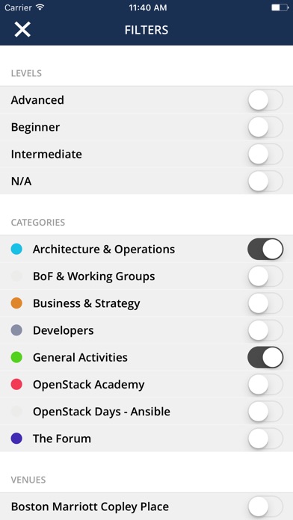The width and height of the screenshot is (293, 520).
Task: Tap the Developers category row label
Action: (x=64, y=331)
